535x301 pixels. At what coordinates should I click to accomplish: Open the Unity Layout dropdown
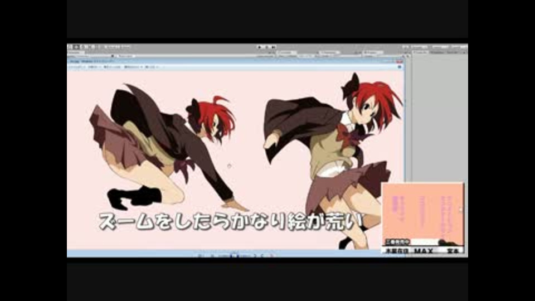[459, 46]
